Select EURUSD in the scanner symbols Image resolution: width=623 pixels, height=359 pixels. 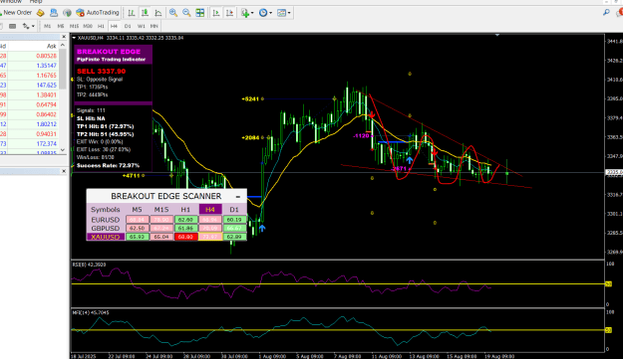tap(106, 220)
